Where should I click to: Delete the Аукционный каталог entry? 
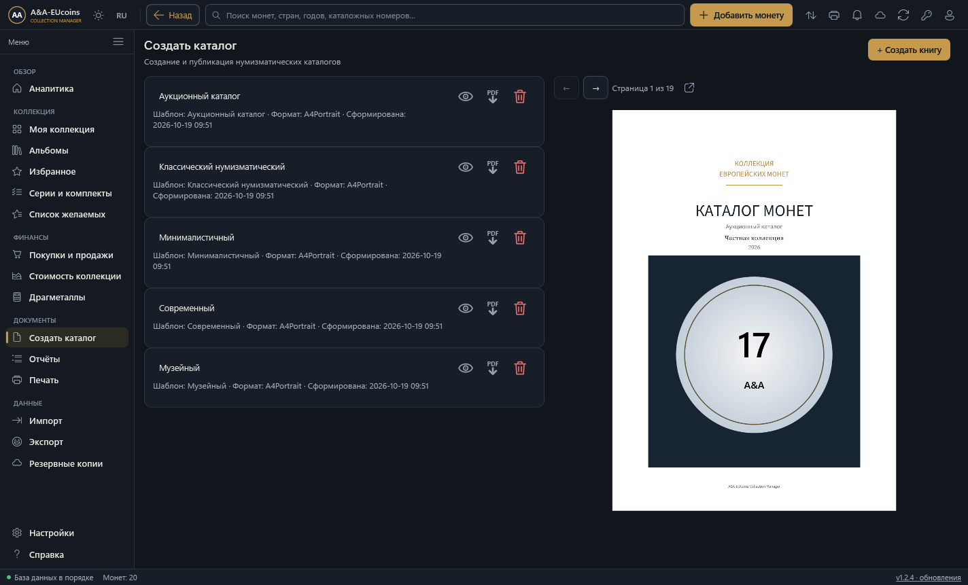coord(520,96)
